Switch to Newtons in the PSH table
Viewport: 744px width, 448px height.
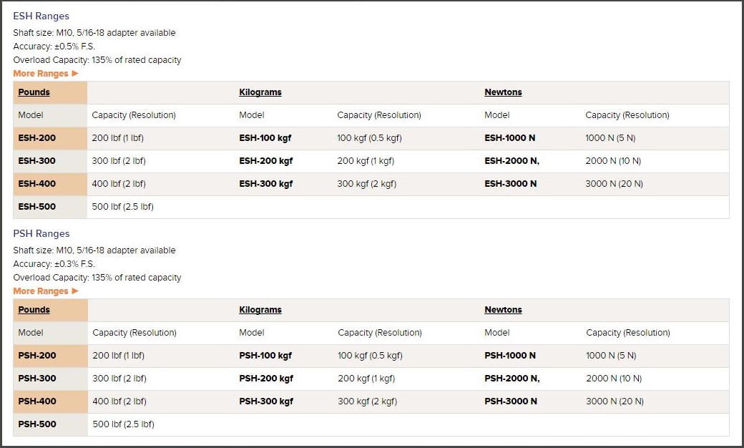pyautogui.click(x=503, y=310)
